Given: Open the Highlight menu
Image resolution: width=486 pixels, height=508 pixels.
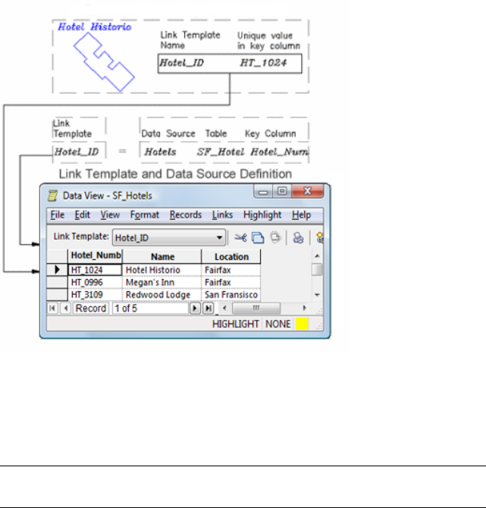Looking at the screenshot, I should click(x=262, y=215).
